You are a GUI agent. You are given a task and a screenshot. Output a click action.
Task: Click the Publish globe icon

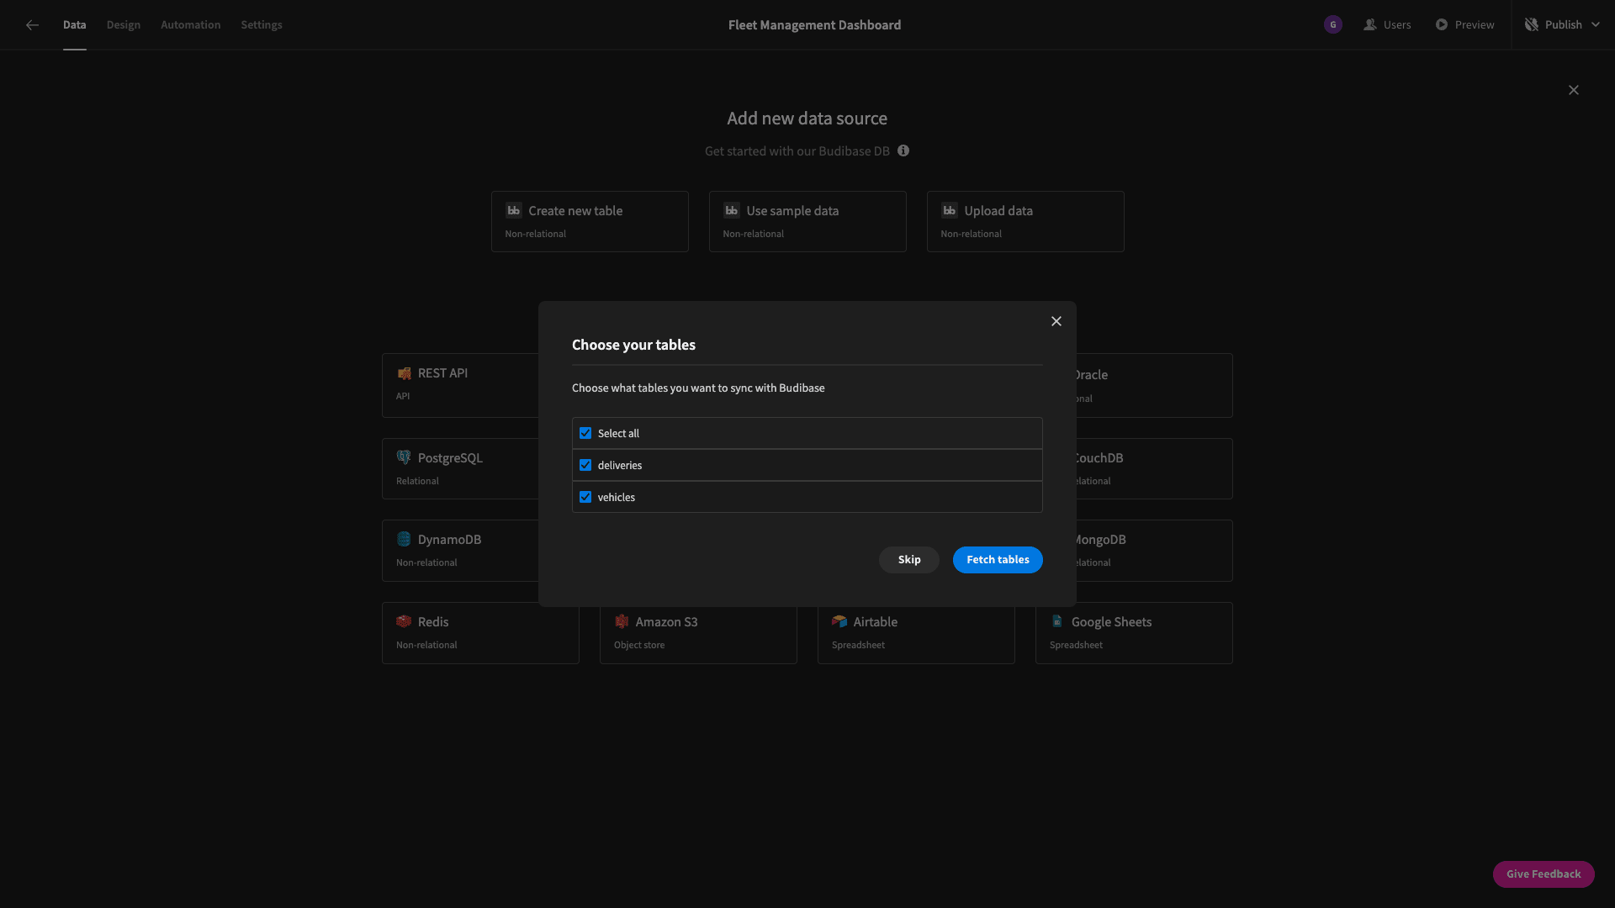[x=1532, y=25]
